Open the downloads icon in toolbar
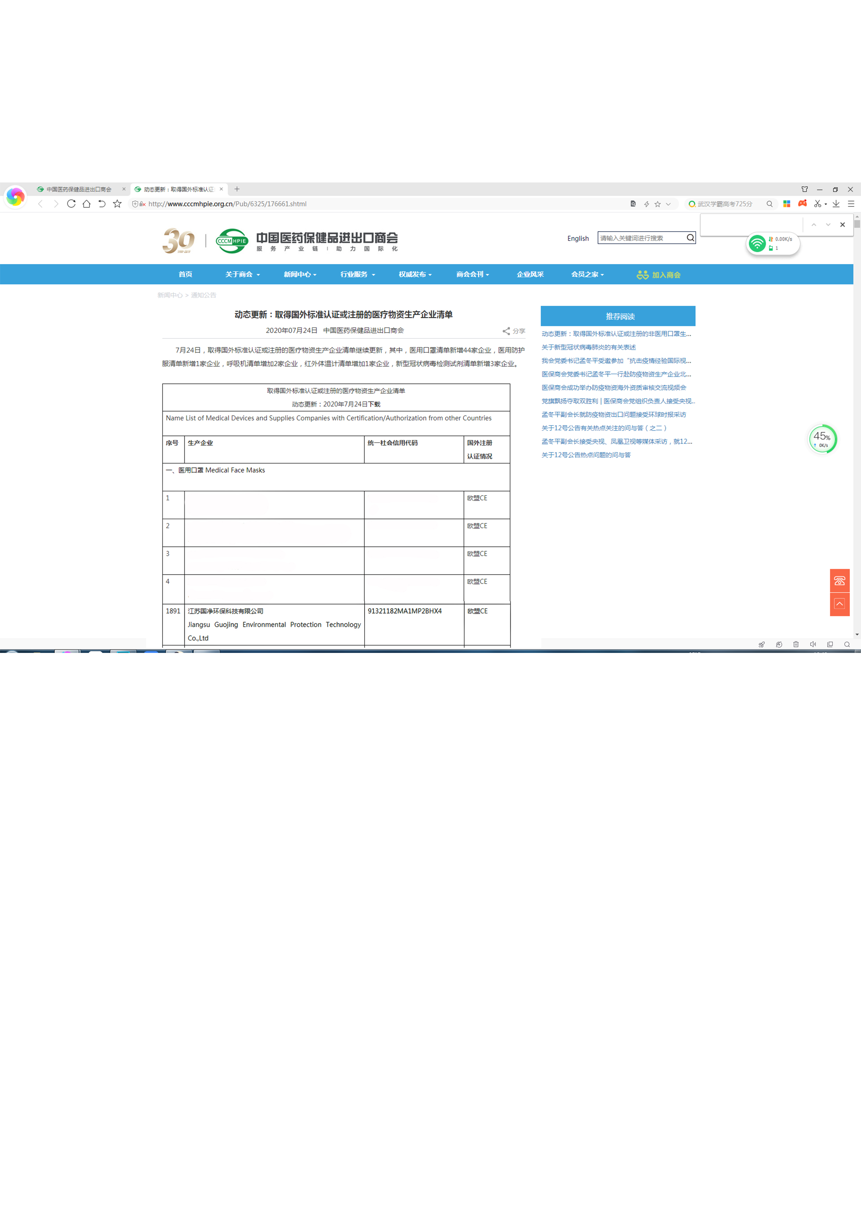Viewport: 861px width, 1219px height. pos(836,204)
